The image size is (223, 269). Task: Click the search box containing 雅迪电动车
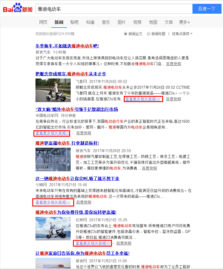tap(114, 9)
